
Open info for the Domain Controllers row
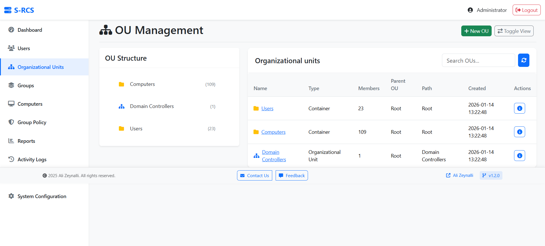[519, 156]
